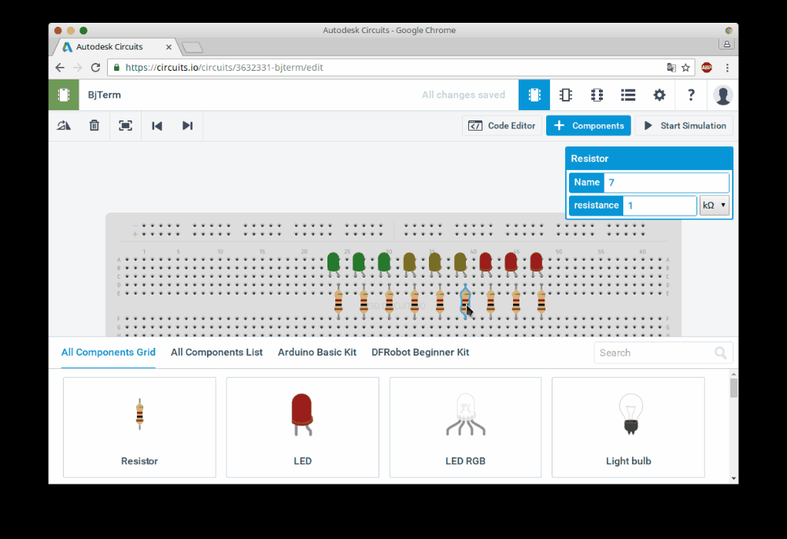The image size is (787, 539).
Task: Open the help question mark icon
Action: pyautogui.click(x=691, y=95)
